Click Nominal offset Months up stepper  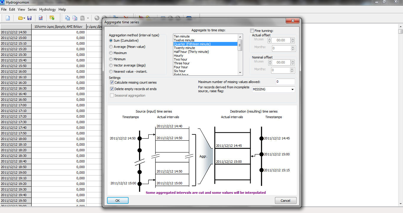coord(292,69)
